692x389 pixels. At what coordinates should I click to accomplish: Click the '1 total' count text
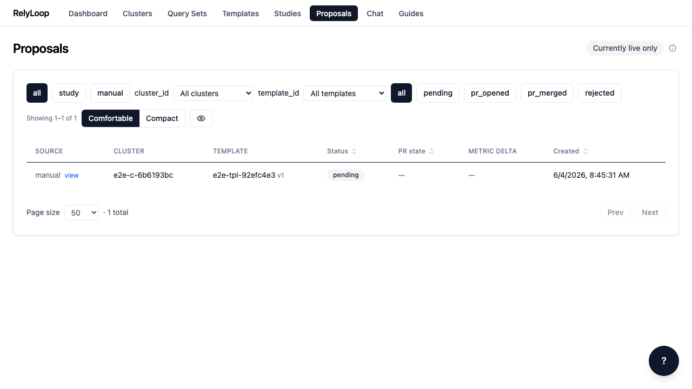(x=118, y=212)
